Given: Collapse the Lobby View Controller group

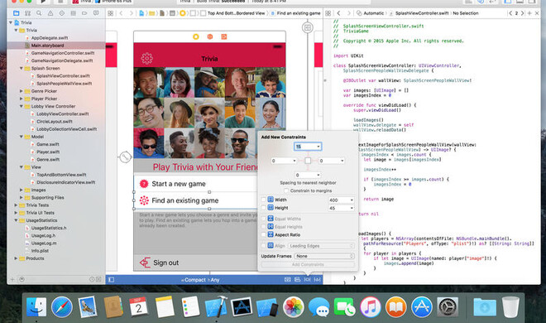Looking at the screenshot, I should click(22, 106).
